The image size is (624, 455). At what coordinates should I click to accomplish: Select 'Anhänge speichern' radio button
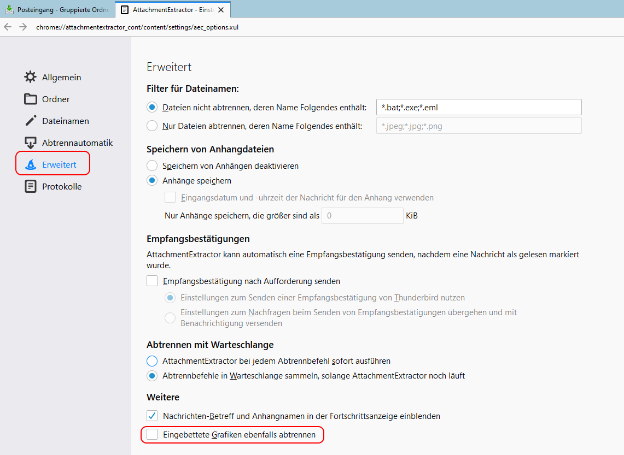tap(152, 180)
